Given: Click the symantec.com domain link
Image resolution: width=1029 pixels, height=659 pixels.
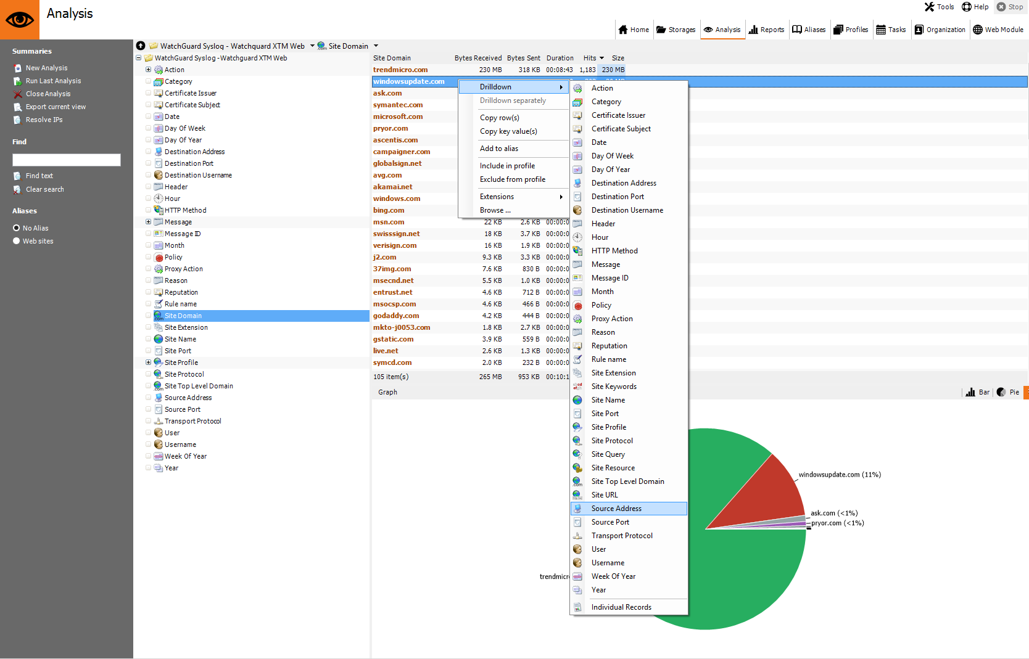Looking at the screenshot, I should pos(398,105).
